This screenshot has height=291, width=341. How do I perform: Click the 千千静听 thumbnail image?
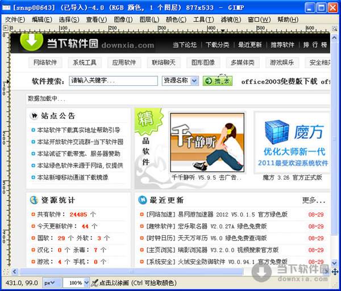pyautogui.click(x=207, y=143)
